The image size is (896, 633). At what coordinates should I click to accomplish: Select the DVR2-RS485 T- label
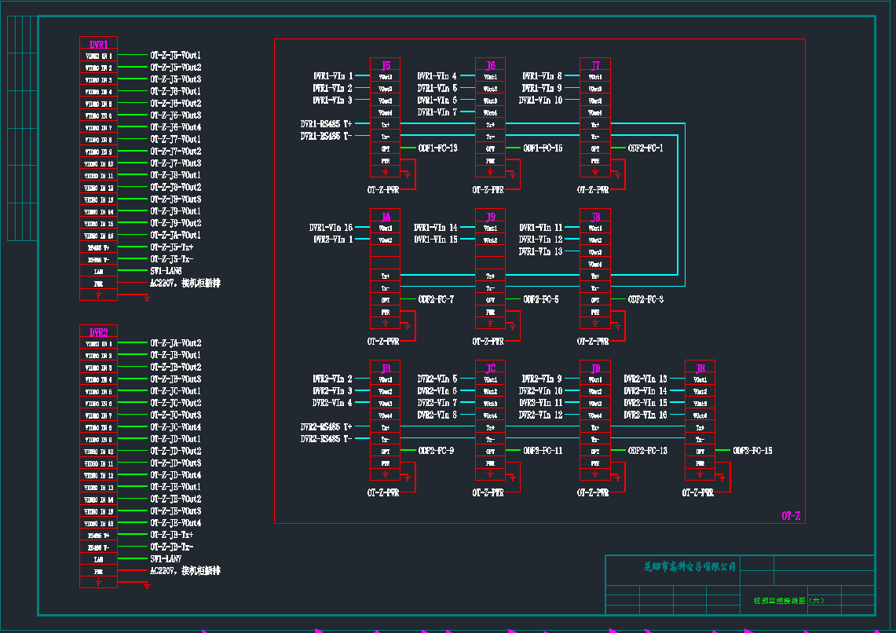tap(325, 439)
